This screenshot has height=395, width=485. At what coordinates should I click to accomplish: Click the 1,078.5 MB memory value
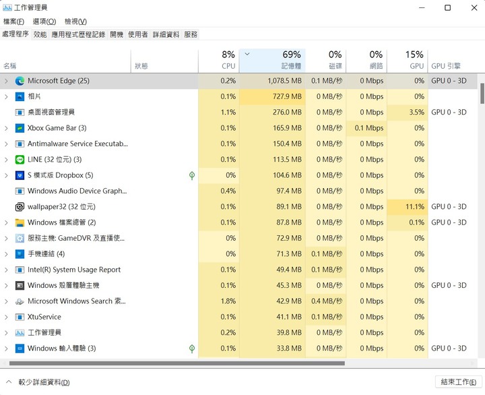(x=284, y=81)
